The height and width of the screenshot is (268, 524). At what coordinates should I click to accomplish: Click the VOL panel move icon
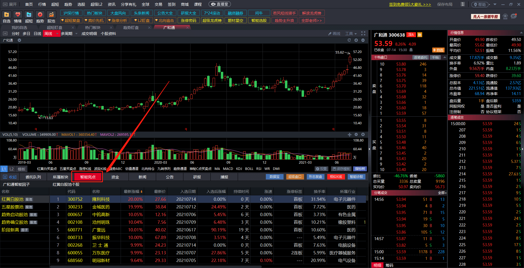click(x=349, y=134)
